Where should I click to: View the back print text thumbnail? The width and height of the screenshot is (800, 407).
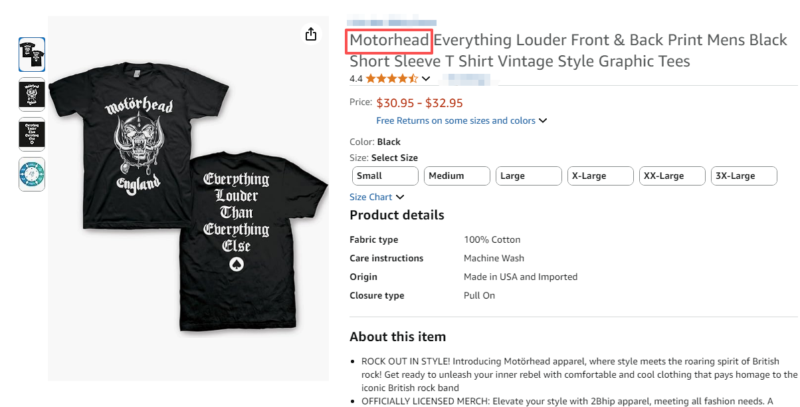click(x=32, y=134)
